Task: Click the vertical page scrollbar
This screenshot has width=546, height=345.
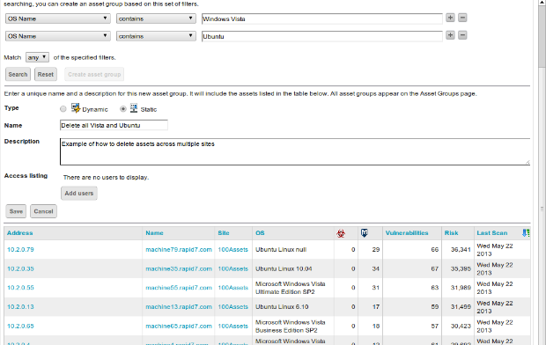Action: pyautogui.click(x=542, y=172)
